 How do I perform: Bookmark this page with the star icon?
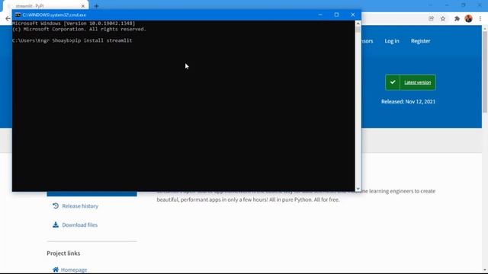tap(443, 18)
